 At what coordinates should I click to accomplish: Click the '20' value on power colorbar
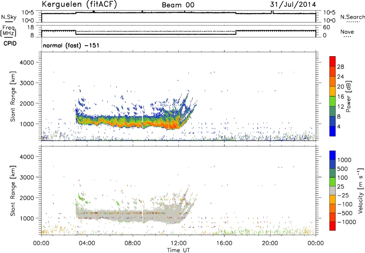(x=340, y=87)
